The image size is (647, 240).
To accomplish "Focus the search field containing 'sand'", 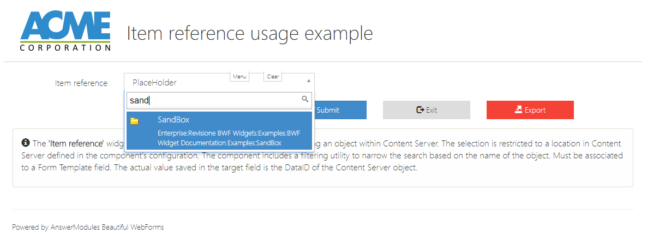I will (213, 100).
